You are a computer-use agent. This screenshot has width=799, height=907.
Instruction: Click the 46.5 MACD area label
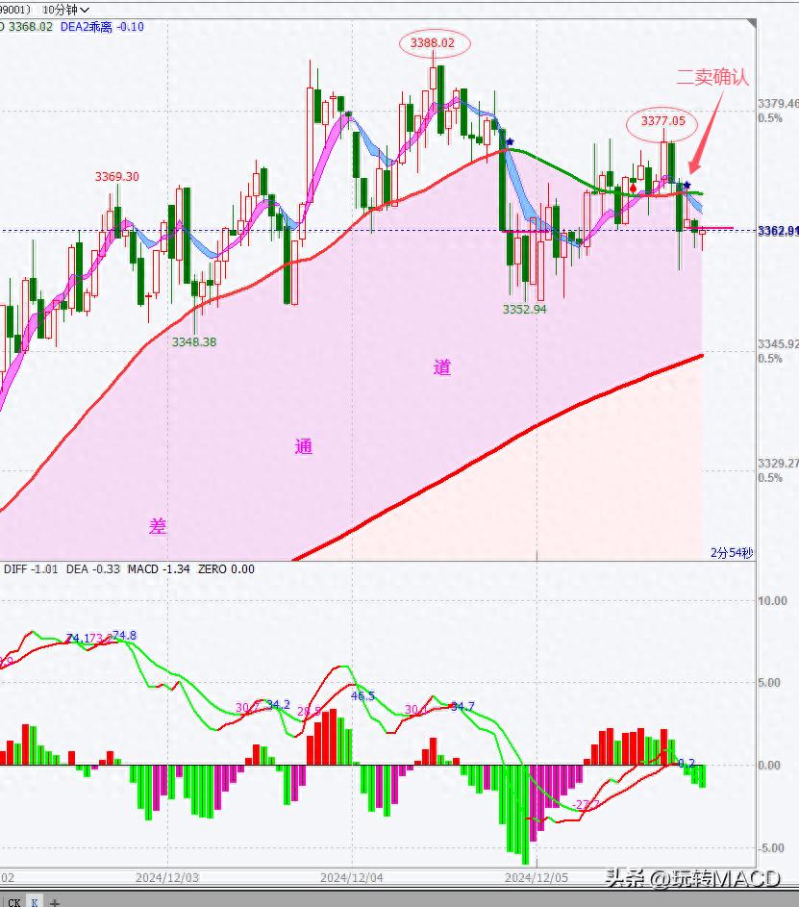pos(363,695)
